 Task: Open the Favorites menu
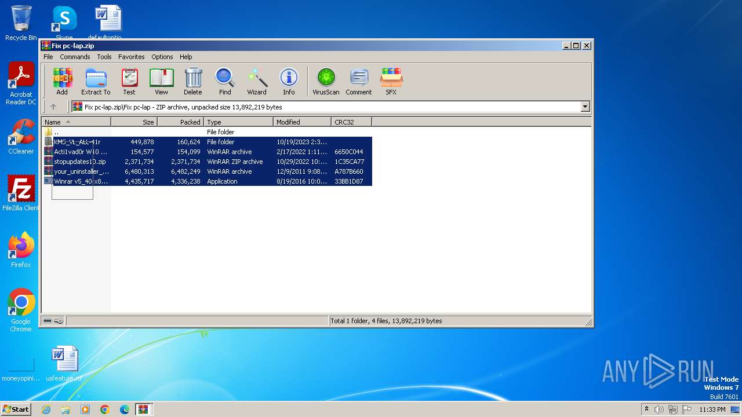pos(132,57)
